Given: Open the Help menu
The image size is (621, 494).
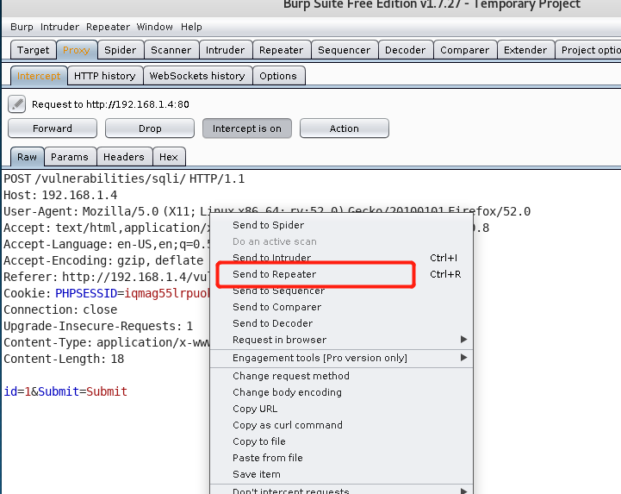Looking at the screenshot, I should pyautogui.click(x=191, y=27).
